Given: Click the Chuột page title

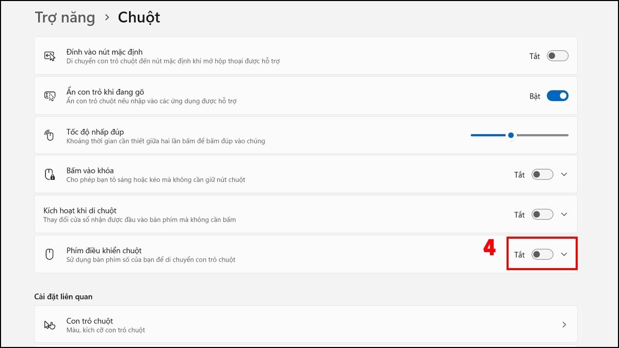Looking at the screenshot, I should 138,17.
